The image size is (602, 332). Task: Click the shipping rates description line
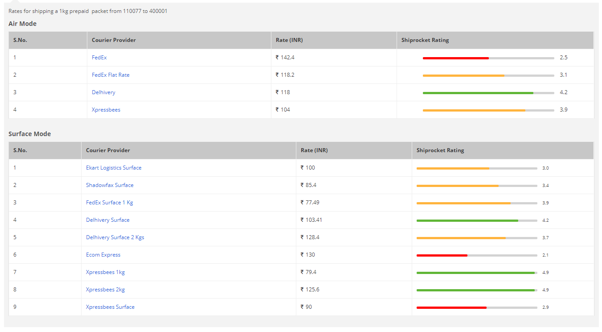pyautogui.click(x=88, y=11)
